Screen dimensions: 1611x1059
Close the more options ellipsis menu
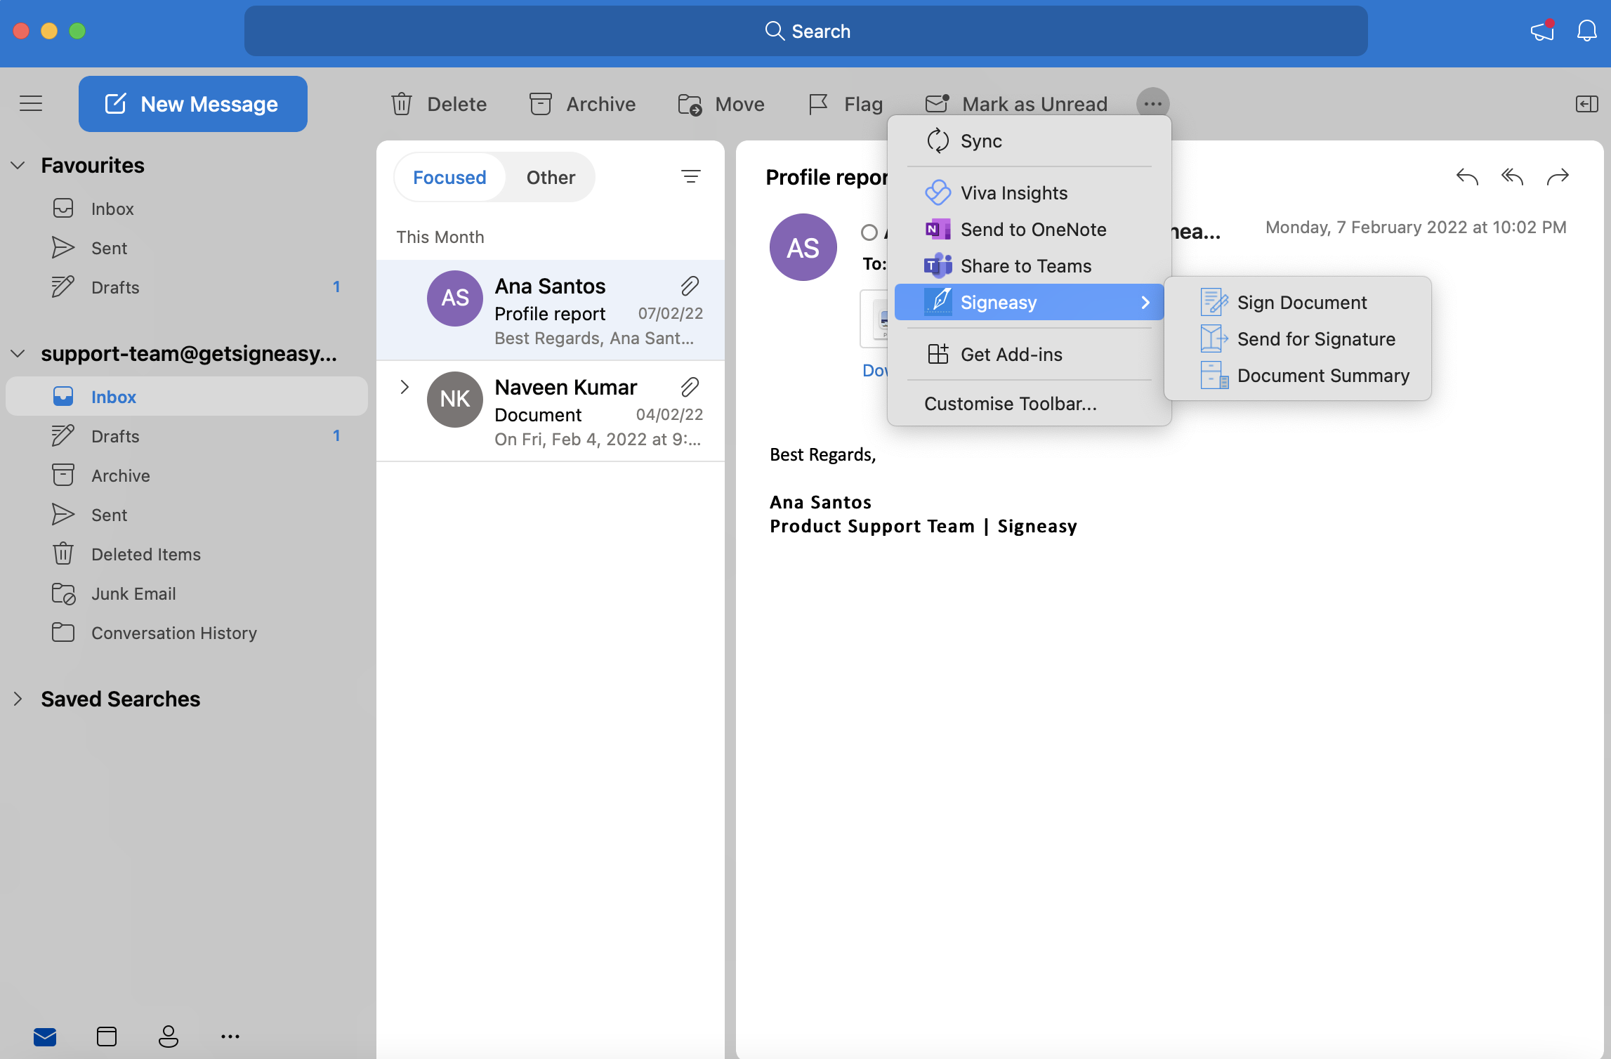(x=1152, y=104)
